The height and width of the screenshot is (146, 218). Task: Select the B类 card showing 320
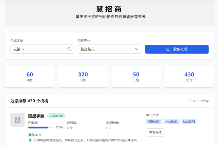(x=83, y=77)
